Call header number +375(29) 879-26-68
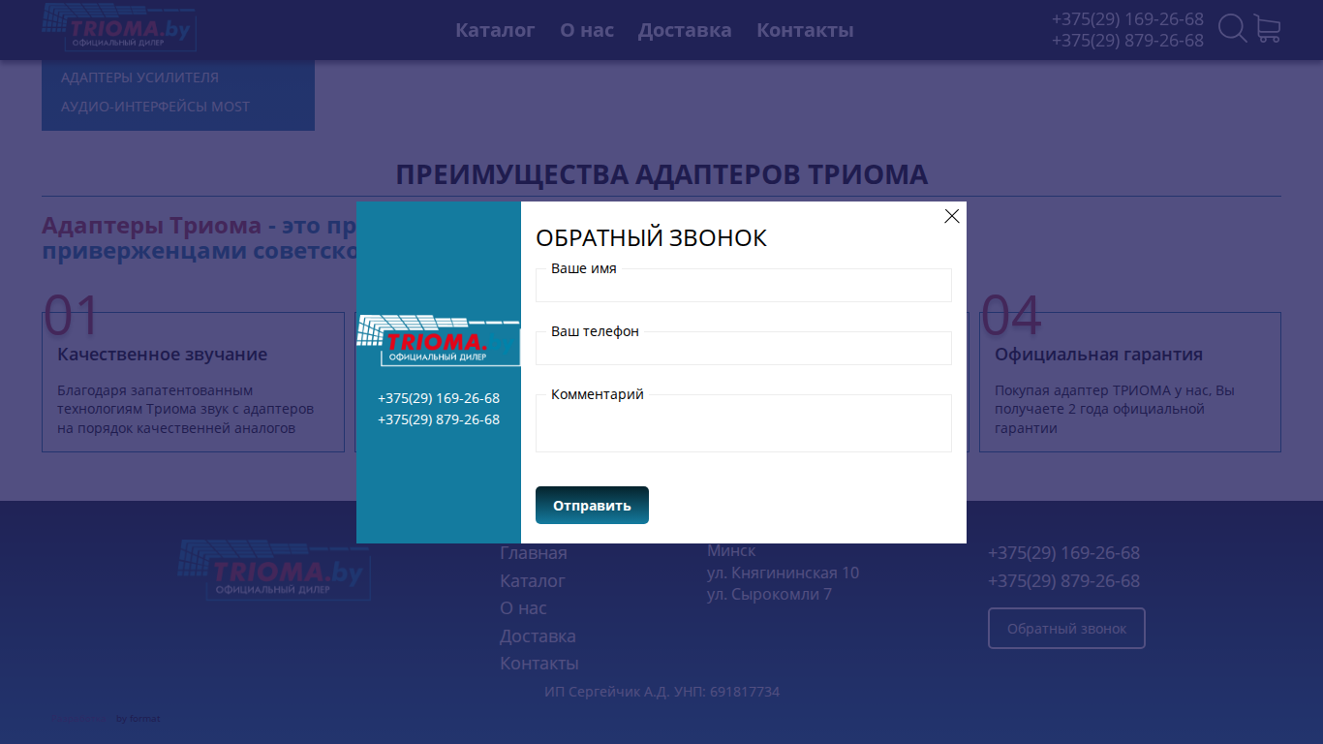Image resolution: width=1323 pixels, height=744 pixels. point(1127,41)
